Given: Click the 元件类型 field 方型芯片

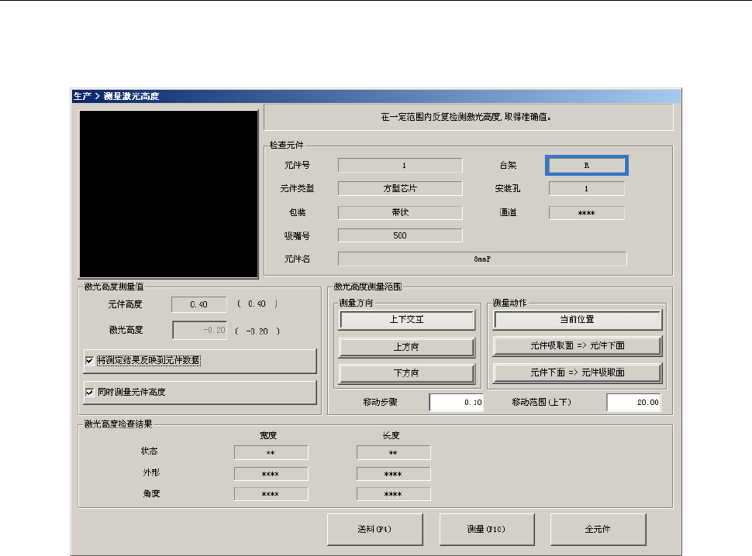Looking at the screenshot, I should point(400,189).
